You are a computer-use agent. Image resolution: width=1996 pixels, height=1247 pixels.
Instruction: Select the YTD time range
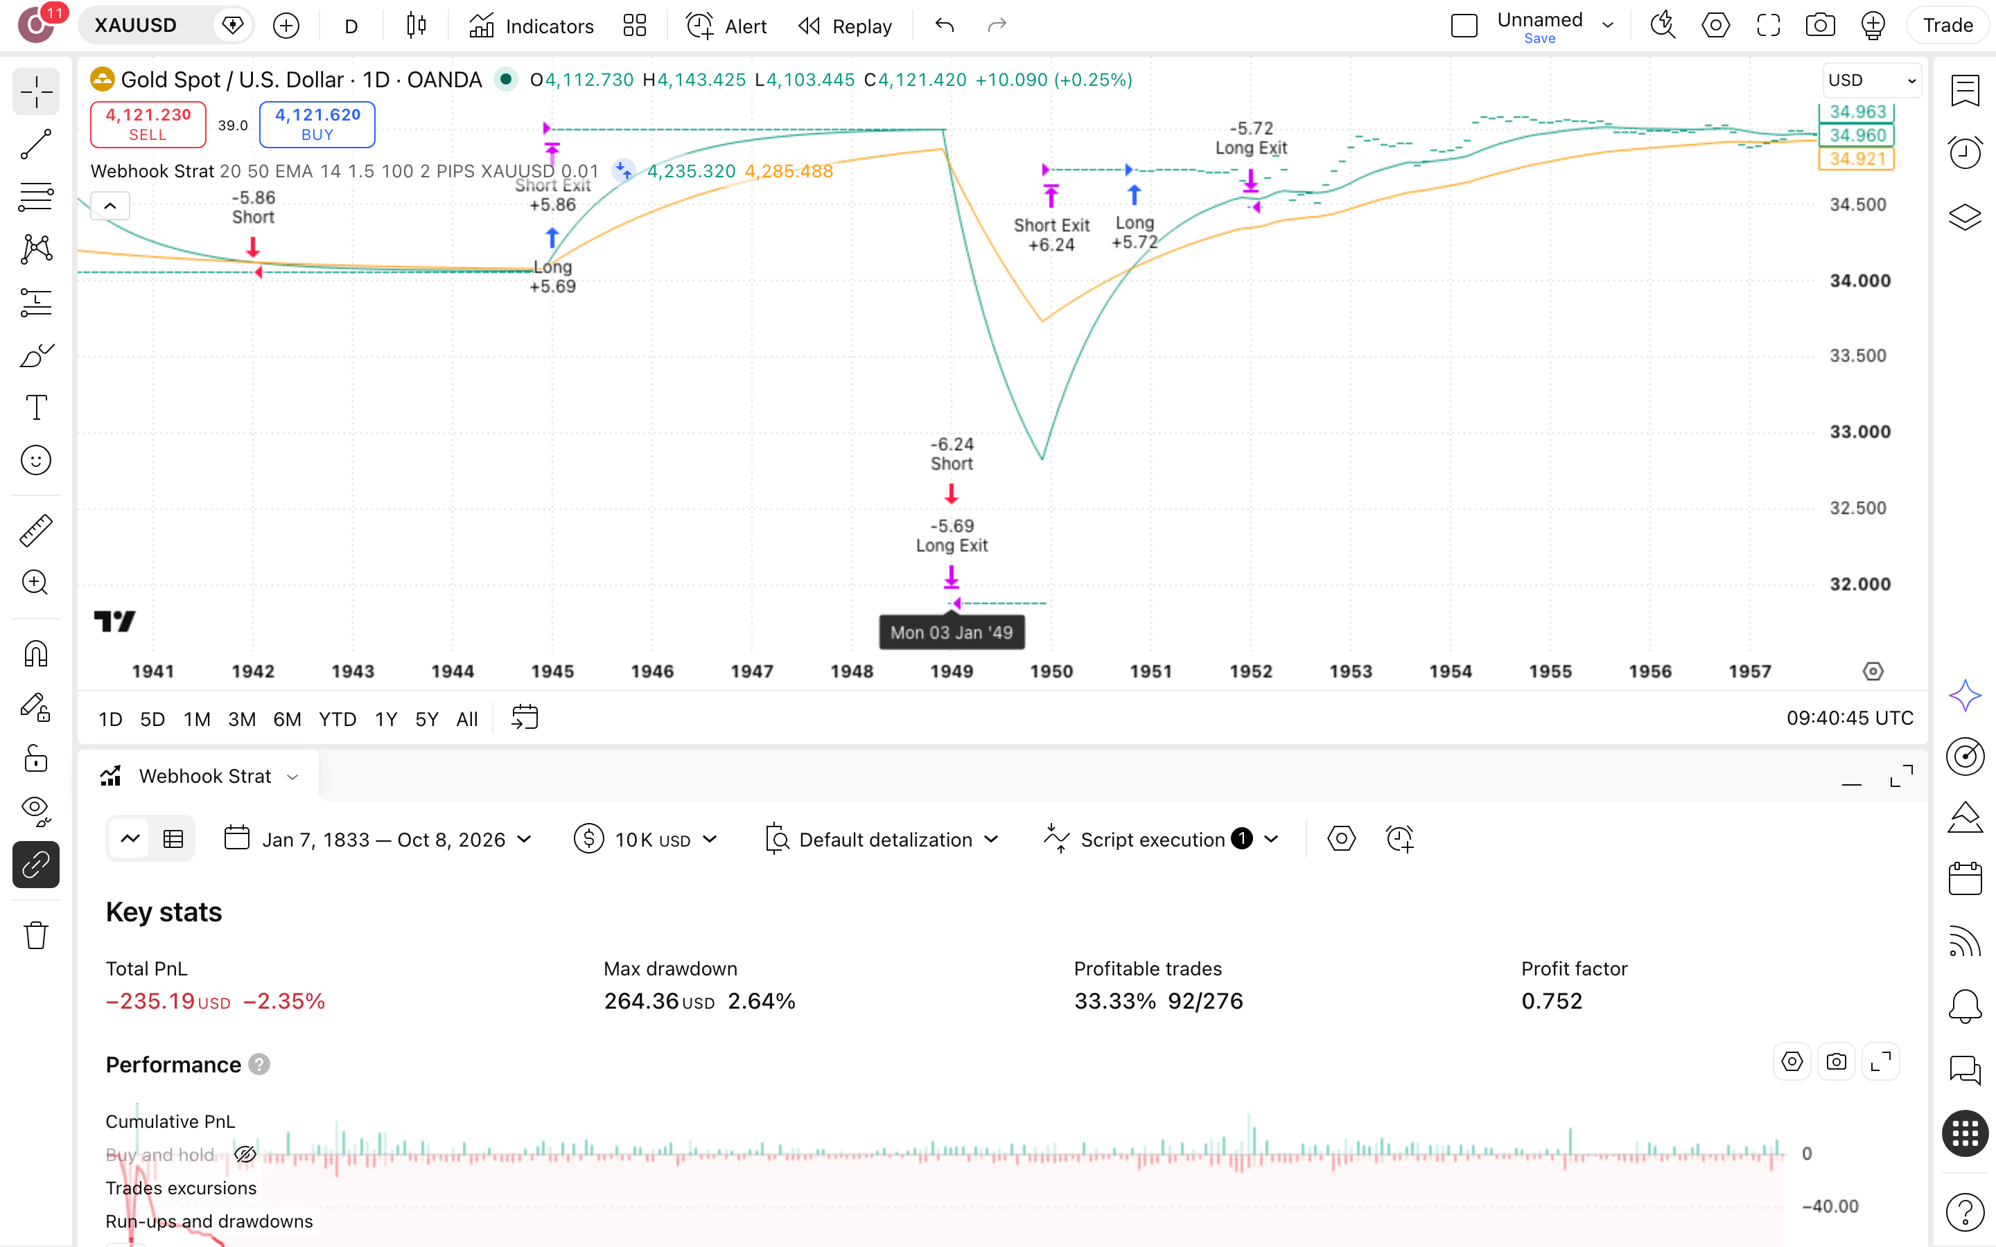[x=338, y=719]
